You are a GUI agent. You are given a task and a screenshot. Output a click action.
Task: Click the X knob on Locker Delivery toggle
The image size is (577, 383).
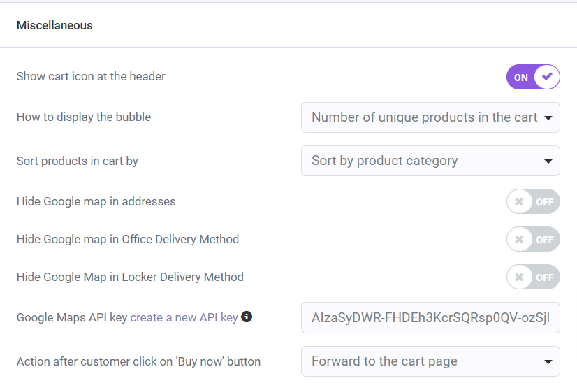(x=519, y=277)
